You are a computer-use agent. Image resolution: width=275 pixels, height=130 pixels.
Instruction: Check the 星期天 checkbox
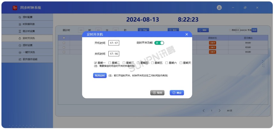coord(181,63)
